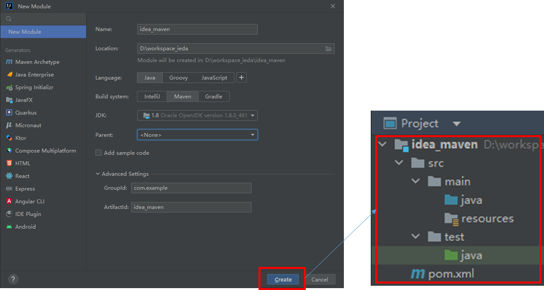
Task: Select New Module in the sidebar
Action: click(43, 32)
